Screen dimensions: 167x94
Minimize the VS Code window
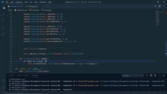[152, 2]
